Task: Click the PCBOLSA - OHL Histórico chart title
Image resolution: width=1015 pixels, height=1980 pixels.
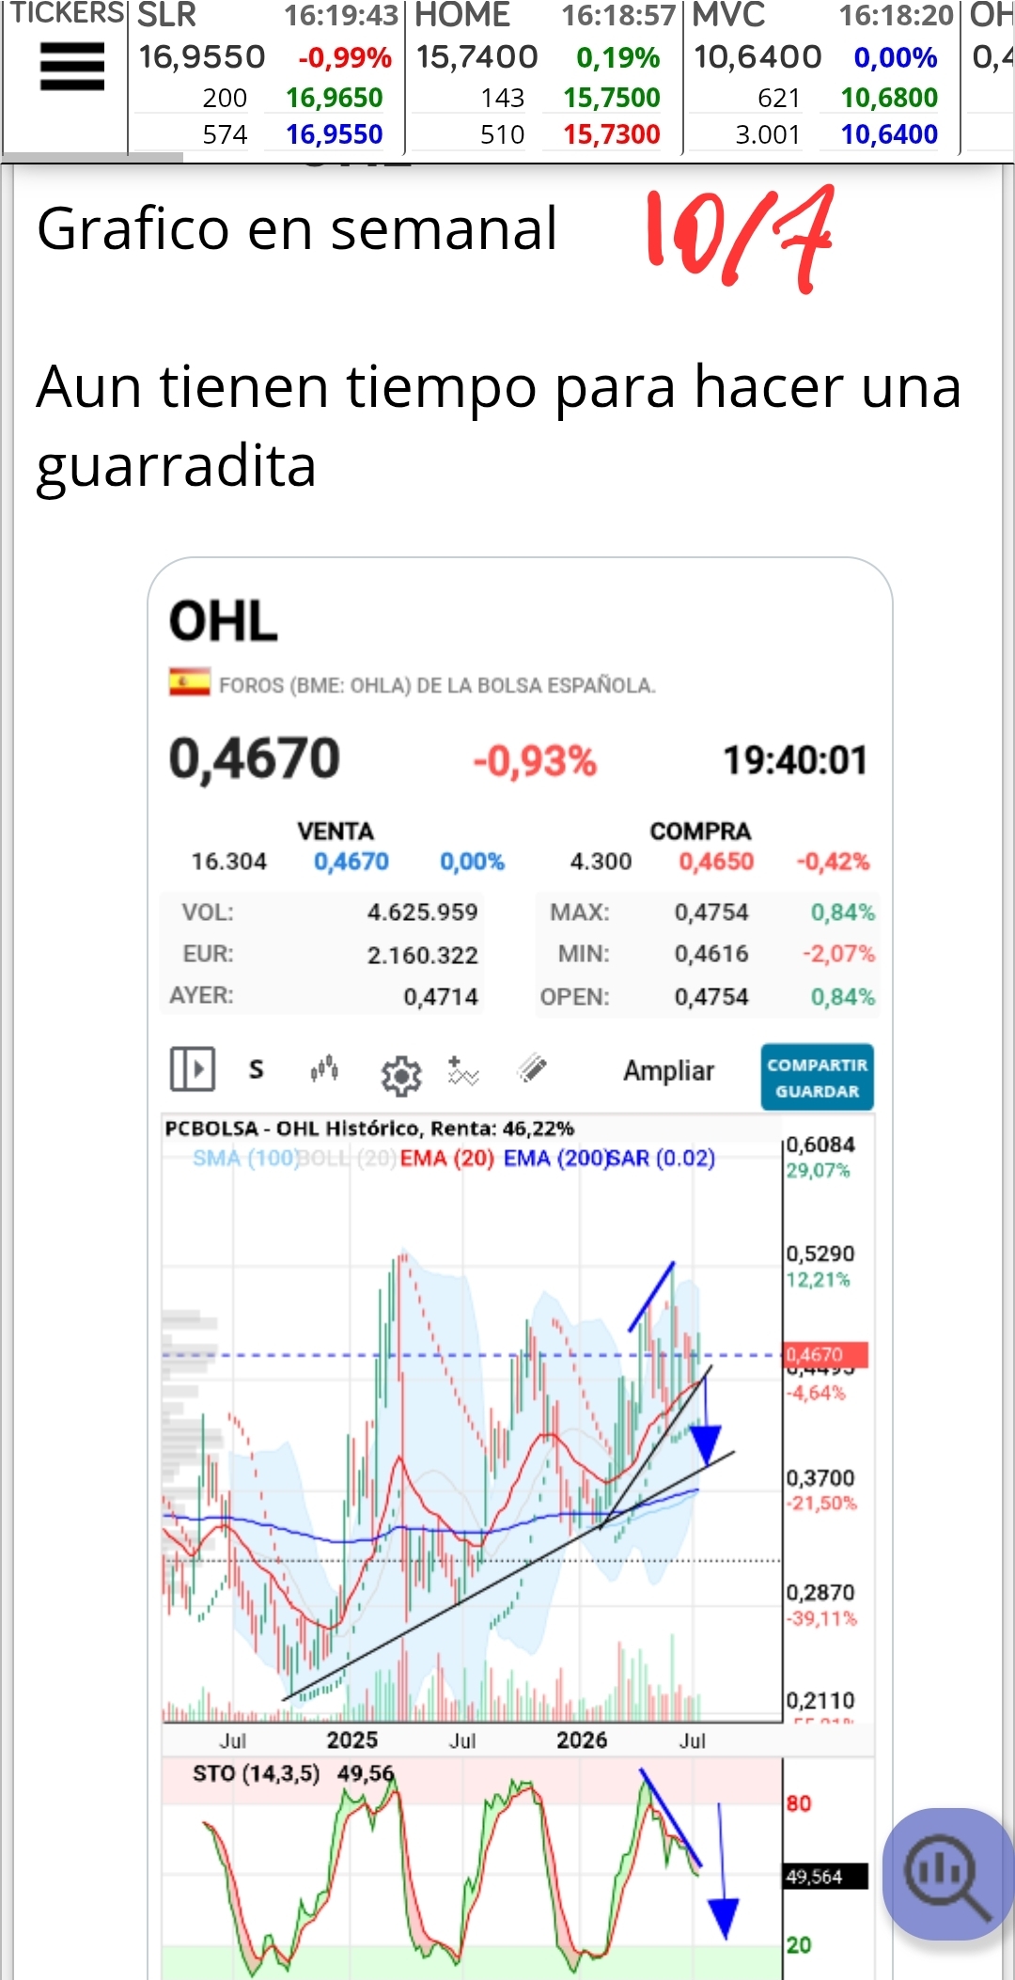Action: coord(369,1129)
